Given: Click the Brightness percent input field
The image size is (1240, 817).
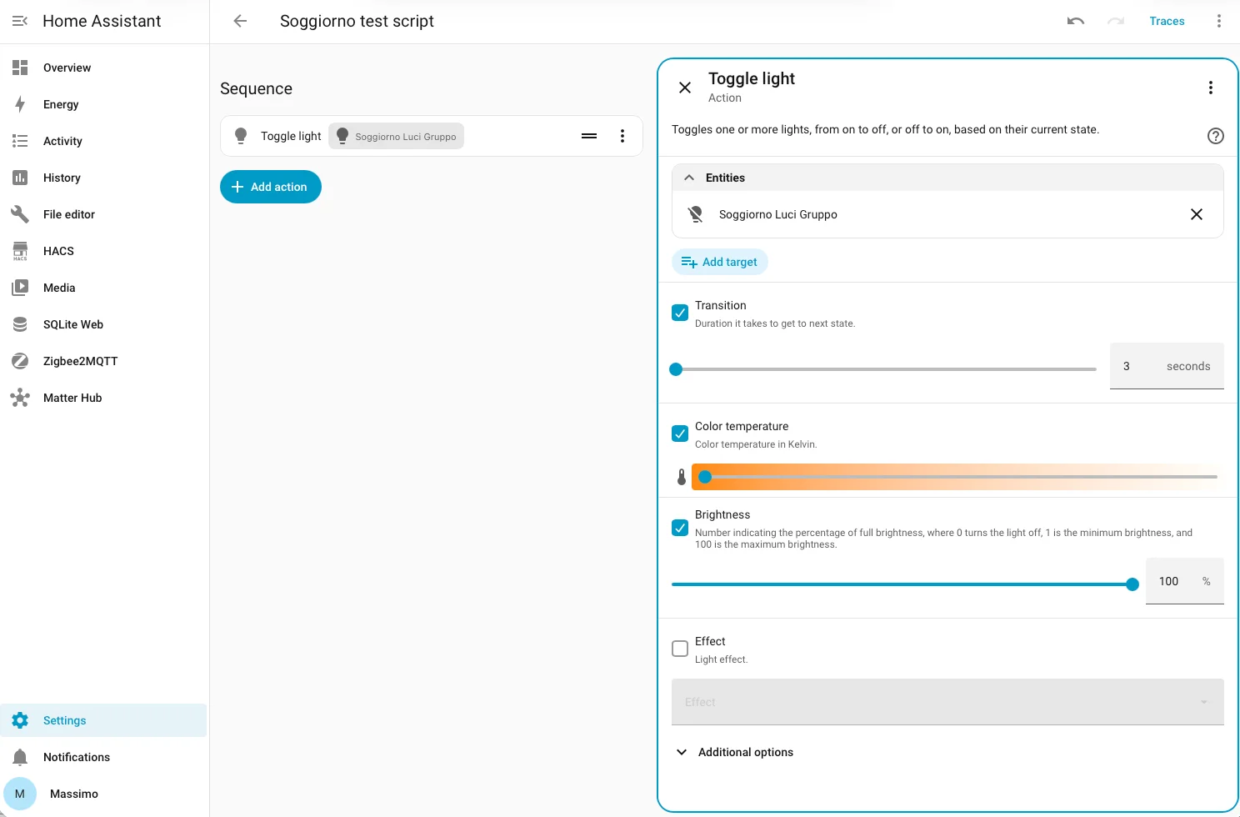Looking at the screenshot, I should click(x=1184, y=581).
